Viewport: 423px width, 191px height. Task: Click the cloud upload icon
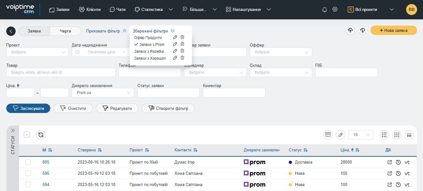coord(350,30)
